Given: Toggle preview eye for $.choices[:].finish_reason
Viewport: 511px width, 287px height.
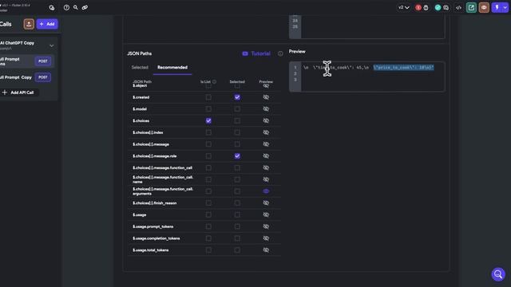Looking at the screenshot, I should [x=266, y=203].
